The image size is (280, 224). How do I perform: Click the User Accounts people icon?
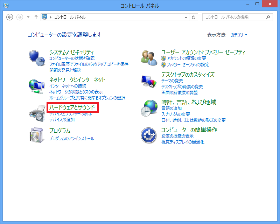coord(149,57)
